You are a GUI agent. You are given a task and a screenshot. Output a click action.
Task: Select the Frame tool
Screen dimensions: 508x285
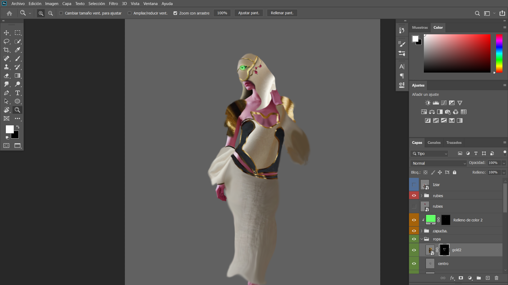coord(6,118)
